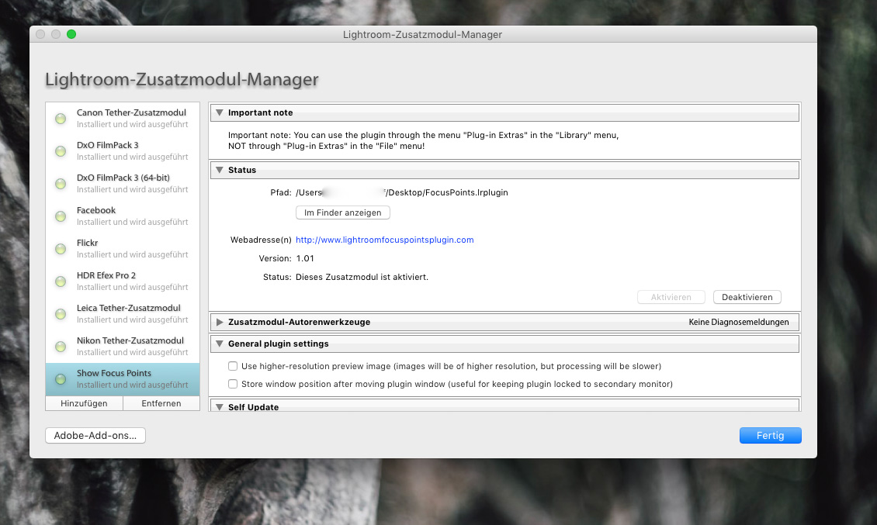Enable Store window position checkbox
This screenshot has width=877, height=525.
click(233, 384)
